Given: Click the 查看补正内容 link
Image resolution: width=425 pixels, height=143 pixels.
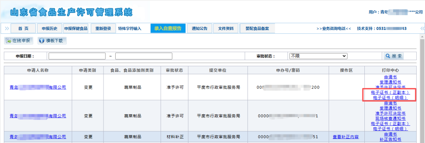Looking at the screenshot, I should (x=346, y=137).
